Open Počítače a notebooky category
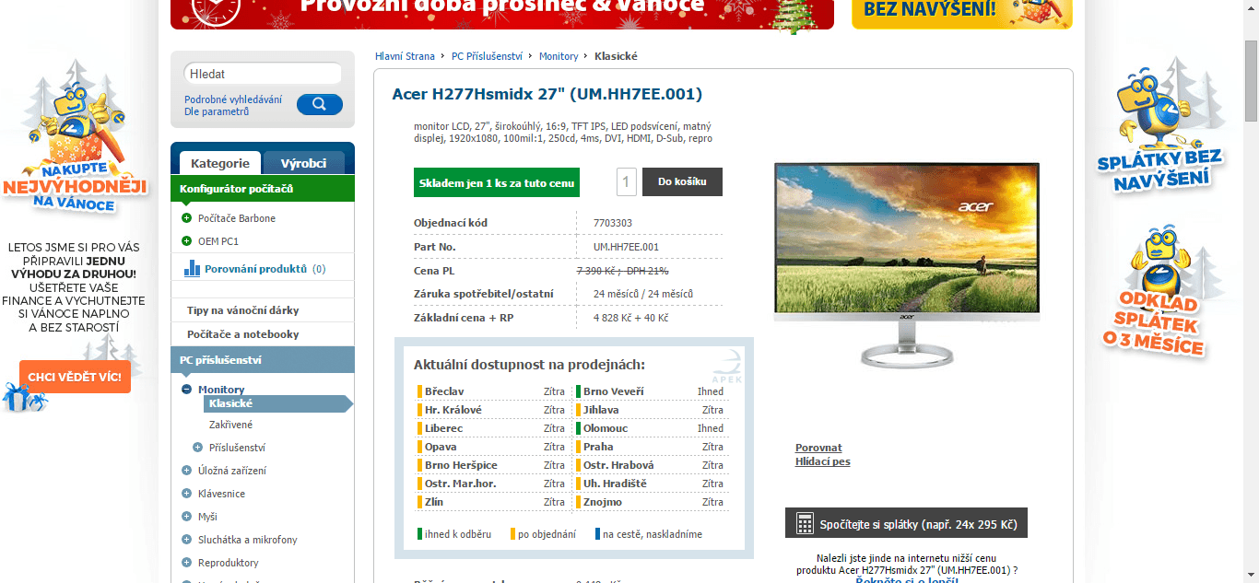The width and height of the screenshot is (1259, 583). coord(243,334)
